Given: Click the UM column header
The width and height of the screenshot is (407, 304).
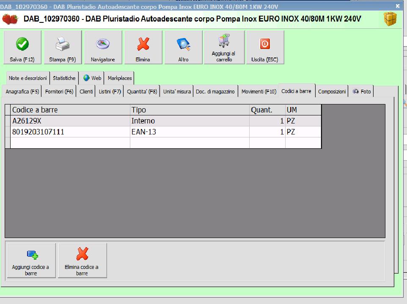Looking at the screenshot, I should 303,110.
